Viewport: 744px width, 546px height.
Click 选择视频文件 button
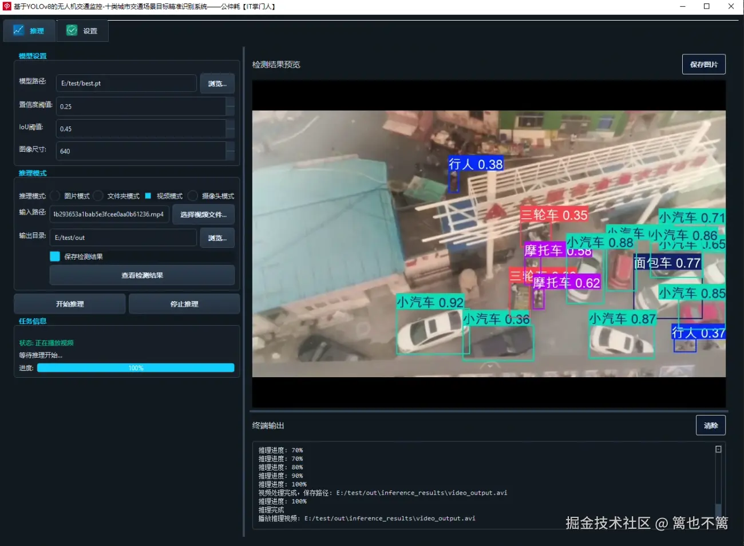(x=204, y=215)
